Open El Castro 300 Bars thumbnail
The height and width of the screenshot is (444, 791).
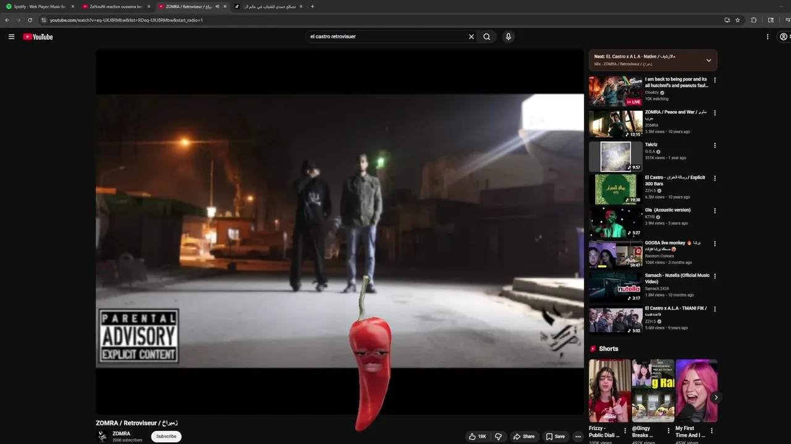click(x=615, y=189)
